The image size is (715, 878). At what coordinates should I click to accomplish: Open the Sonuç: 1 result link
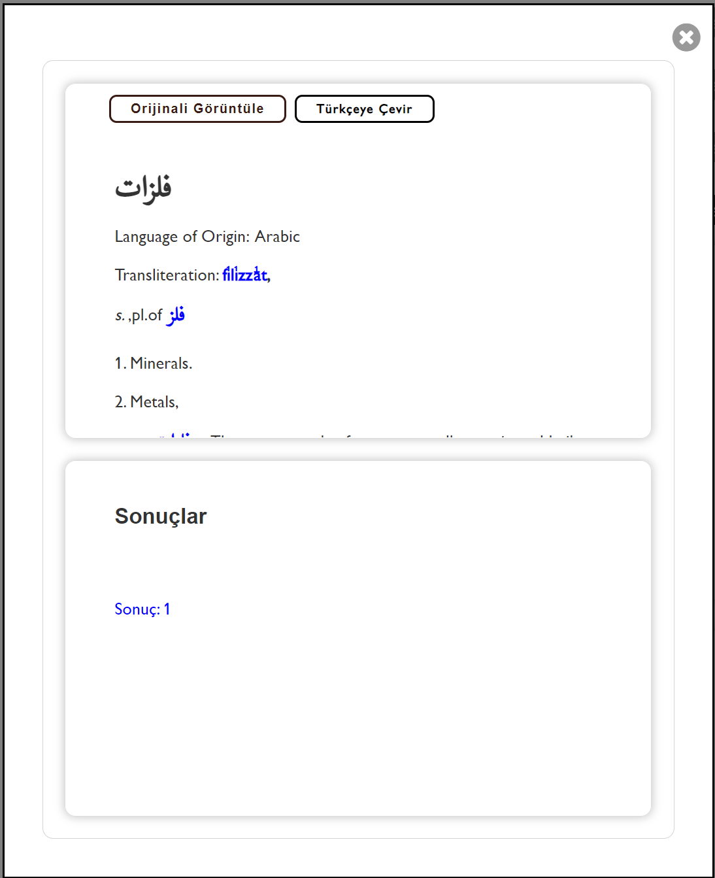click(142, 609)
